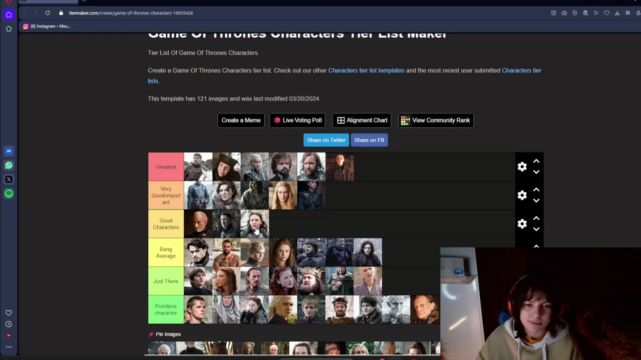Start a Live Voting Poll
This screenshot has height=360, width=641.
[x=298, y=120]
